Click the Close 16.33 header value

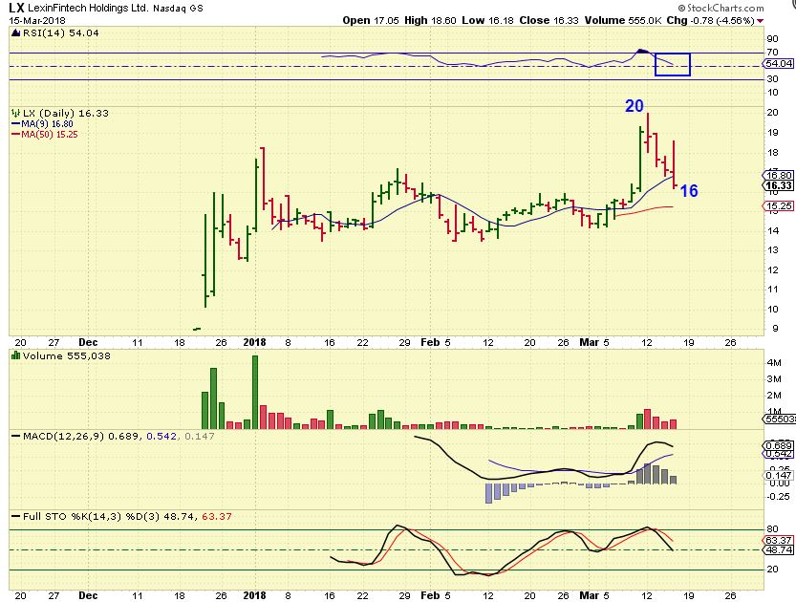[x=549, y=20]
